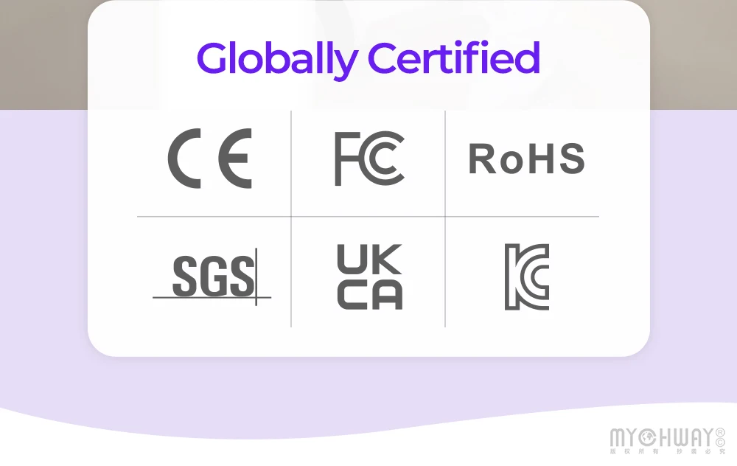The image size is (737, 466).
Task: Select the FCC certification logo
Action: [x=369, y=159]
